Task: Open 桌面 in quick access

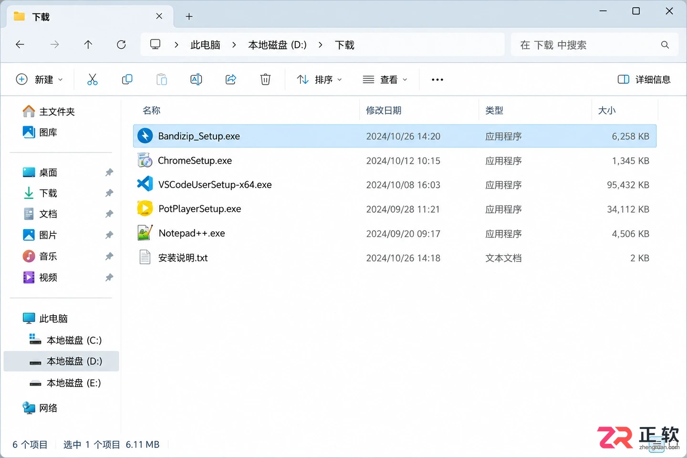Action: coord(40,172)
